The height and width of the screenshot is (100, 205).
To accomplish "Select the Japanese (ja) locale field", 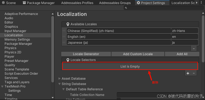I will [119, 42].
